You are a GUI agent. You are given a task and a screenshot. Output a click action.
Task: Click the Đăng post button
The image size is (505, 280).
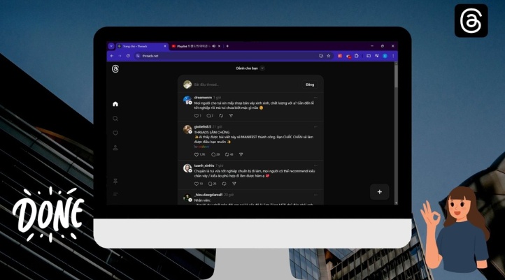(x=310, y=84)
